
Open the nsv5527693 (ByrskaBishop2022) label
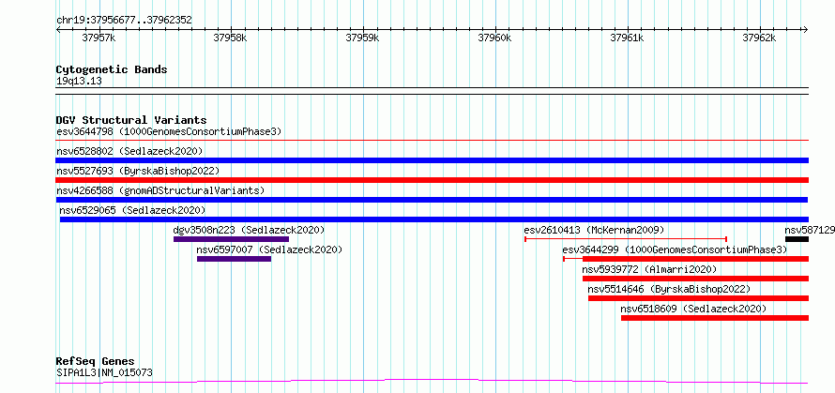(138, 171)
